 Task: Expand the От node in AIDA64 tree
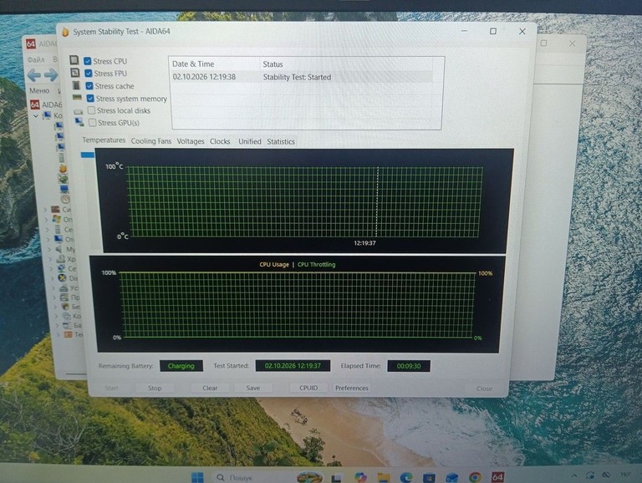coord(48,240)
